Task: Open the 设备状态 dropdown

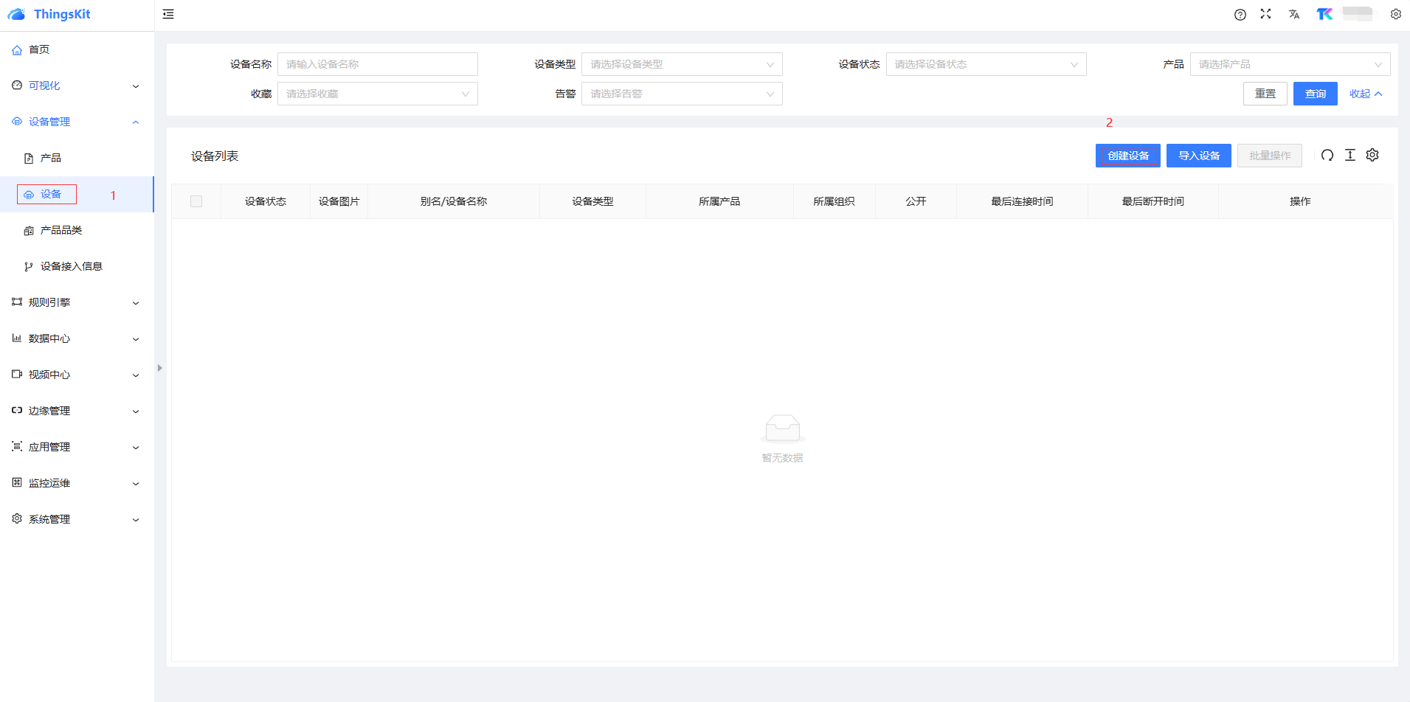Action: 986,64
